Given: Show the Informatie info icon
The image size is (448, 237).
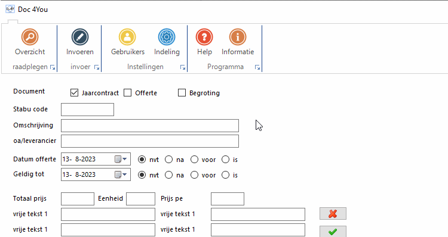Looking at the screenshot, I should [238, 37].
